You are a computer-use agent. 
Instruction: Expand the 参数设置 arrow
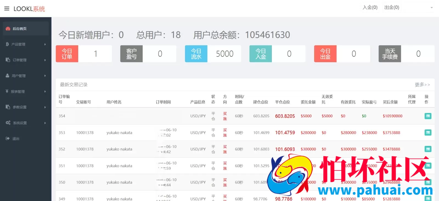45,107
